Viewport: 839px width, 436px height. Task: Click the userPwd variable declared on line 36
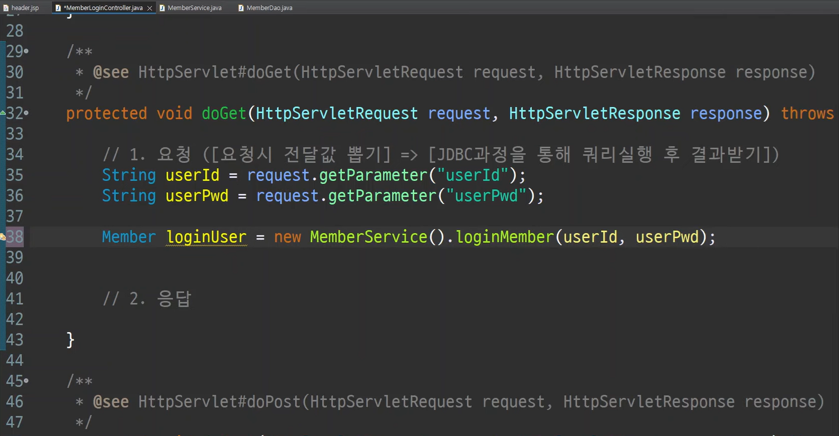[196, 196]
